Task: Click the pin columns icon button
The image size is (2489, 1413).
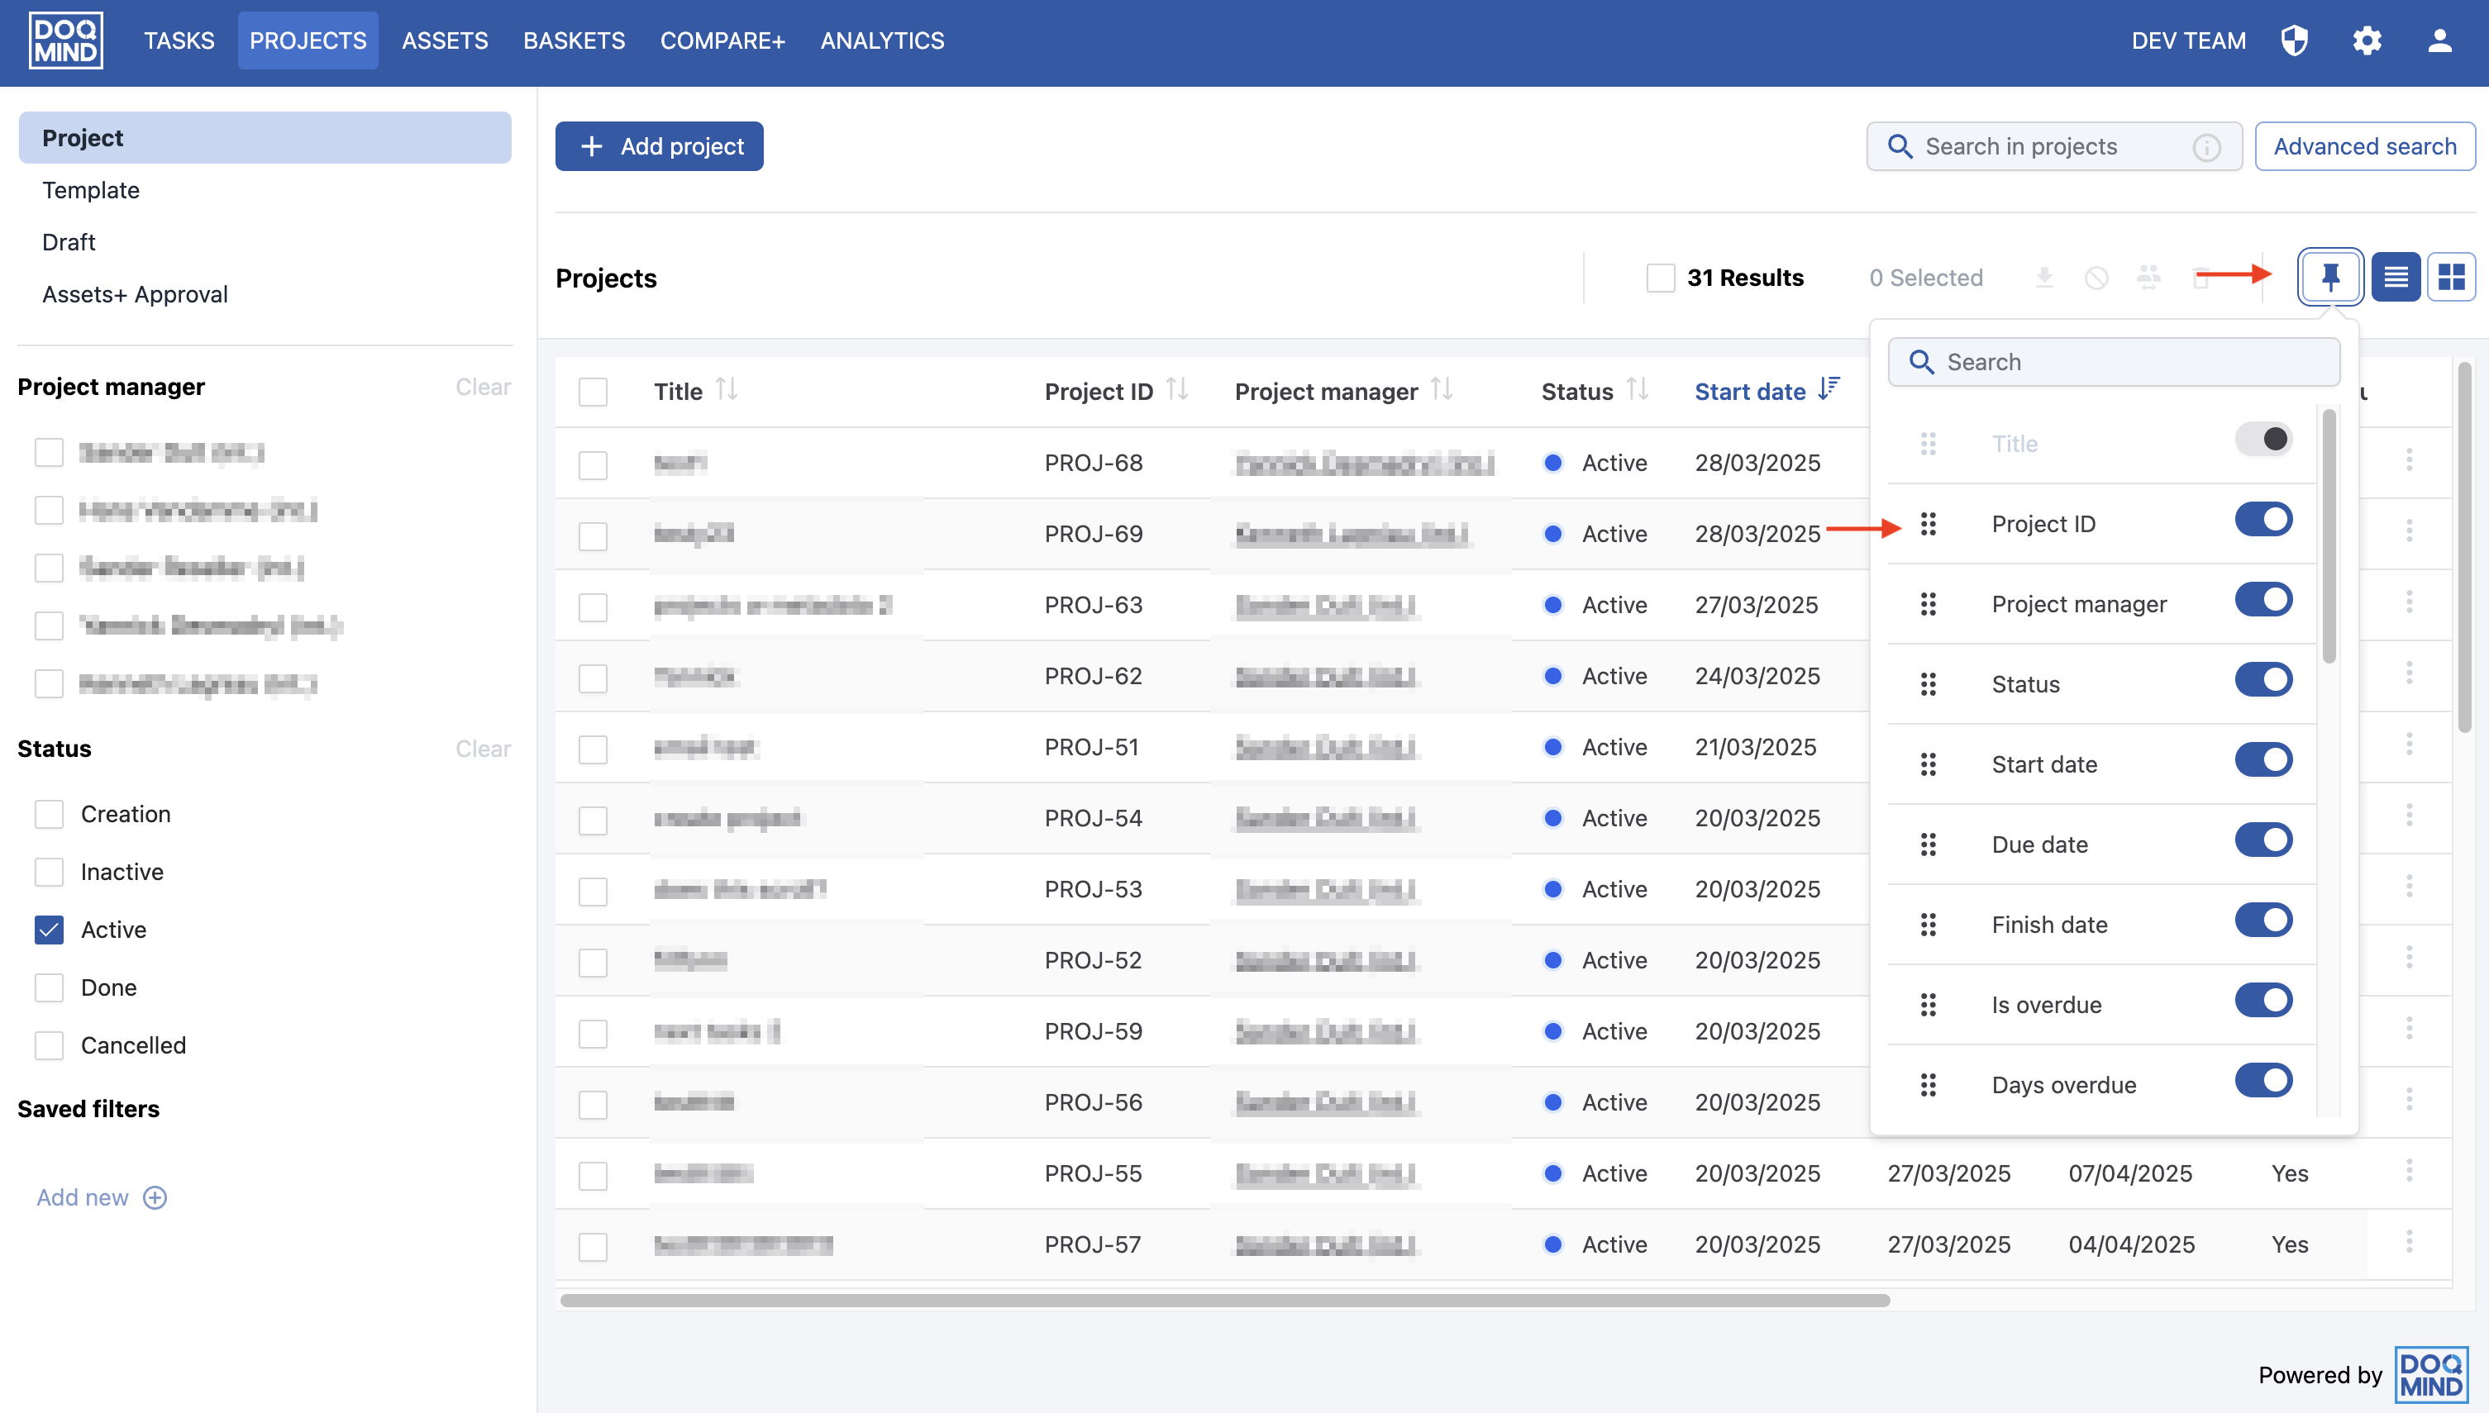Action: (x=2329, y=278)
